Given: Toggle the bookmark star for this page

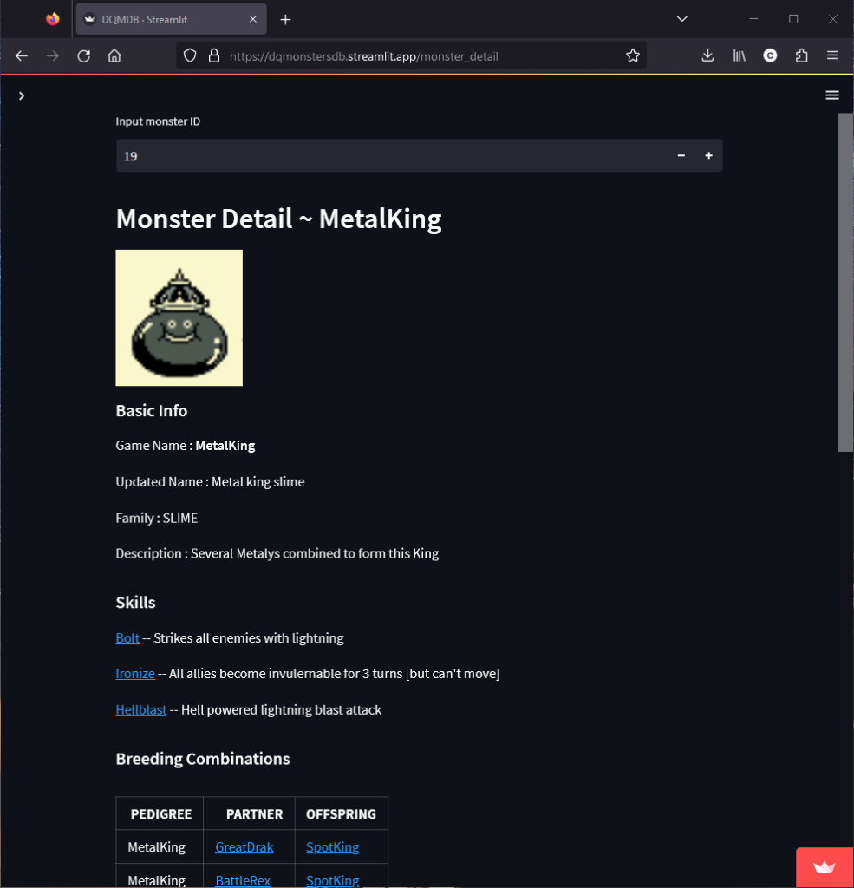Looking at the screenshot, I should [x=632, y=55].
